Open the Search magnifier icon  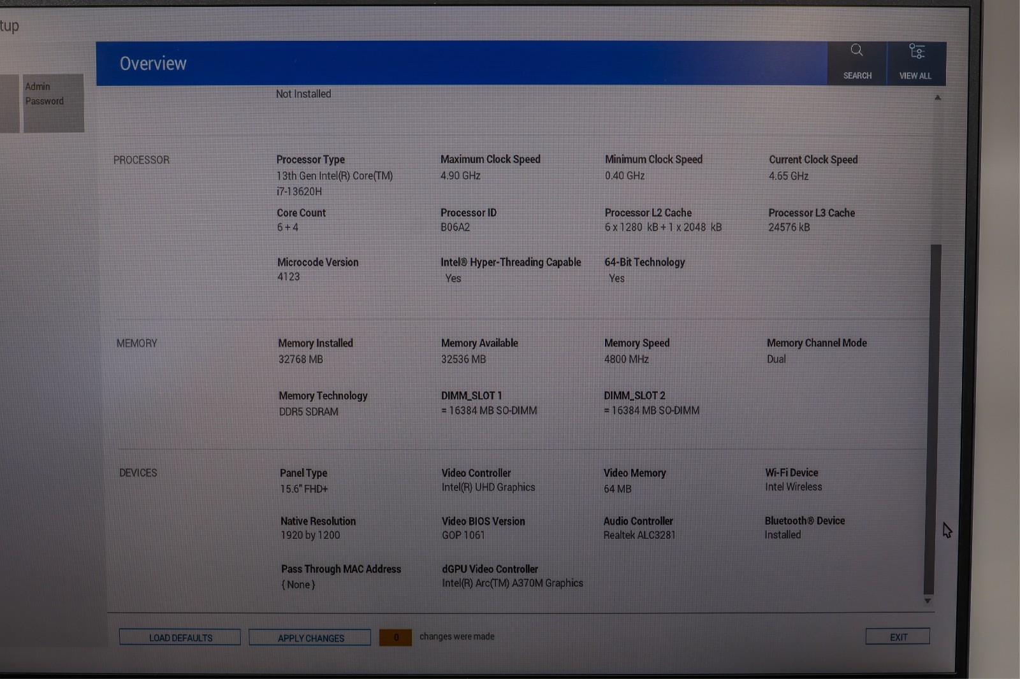click(x=857, y=50)
